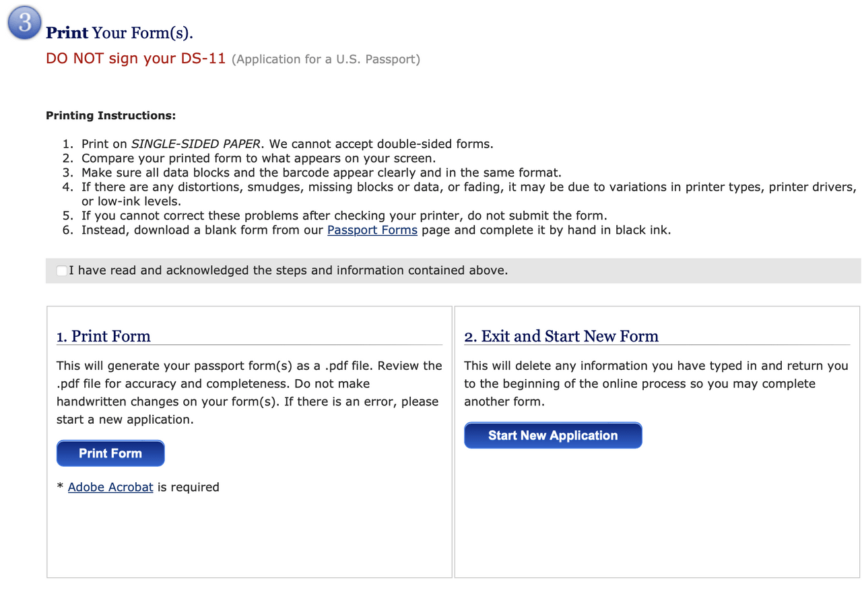The height and width of the screenshot is (590, 862).
Task: Click the paragraph about deleting typed information
Action: click(x=656, y=384)
